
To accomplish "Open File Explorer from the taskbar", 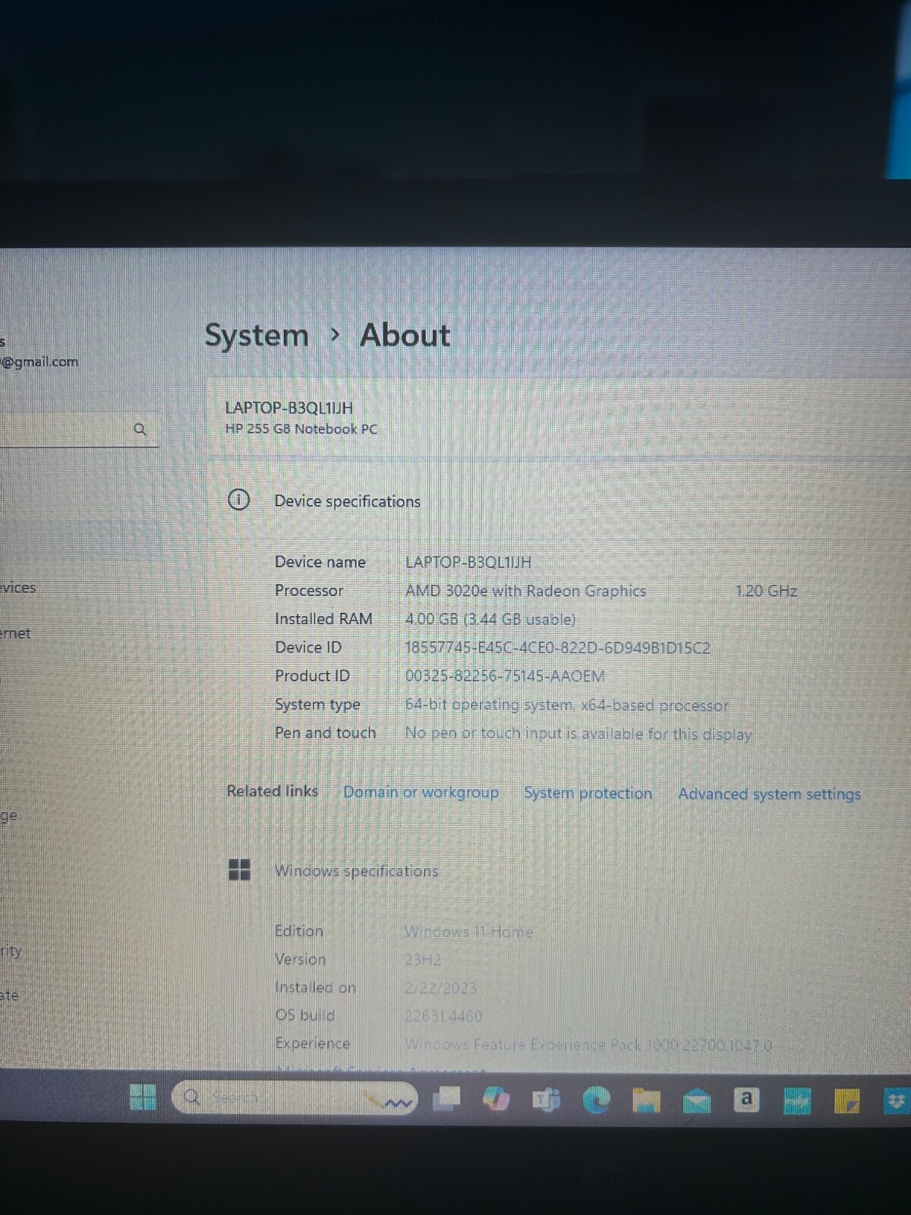I will pyautogui.click(x=646, y=1100).
